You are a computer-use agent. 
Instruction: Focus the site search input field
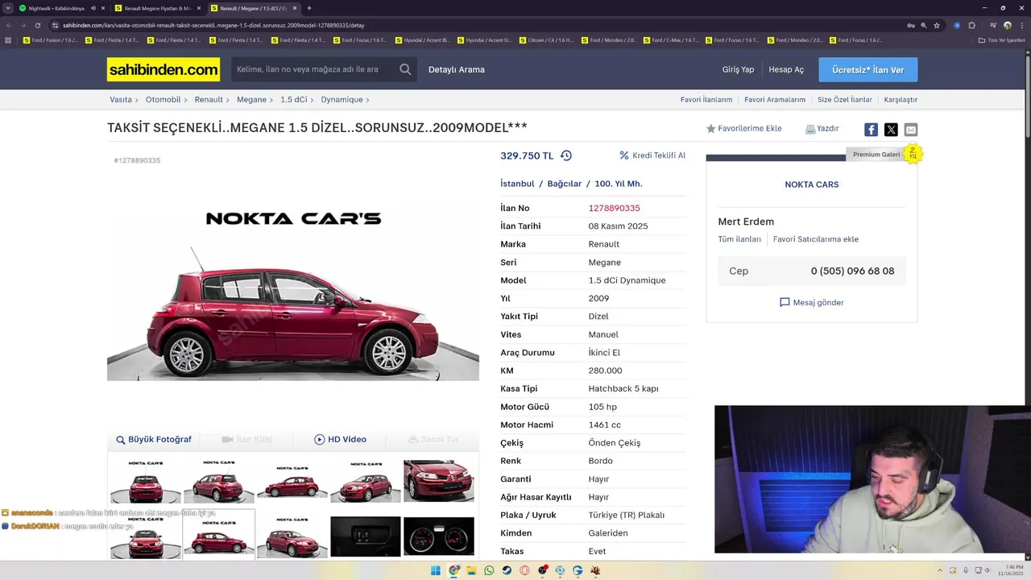(x=314, y=69)
